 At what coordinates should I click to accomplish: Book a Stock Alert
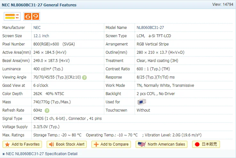67,144
